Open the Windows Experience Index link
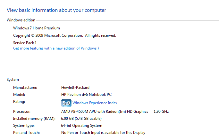The width and height of the screenshot is (219, 139). pyautogui.click(x=95, y=103)
